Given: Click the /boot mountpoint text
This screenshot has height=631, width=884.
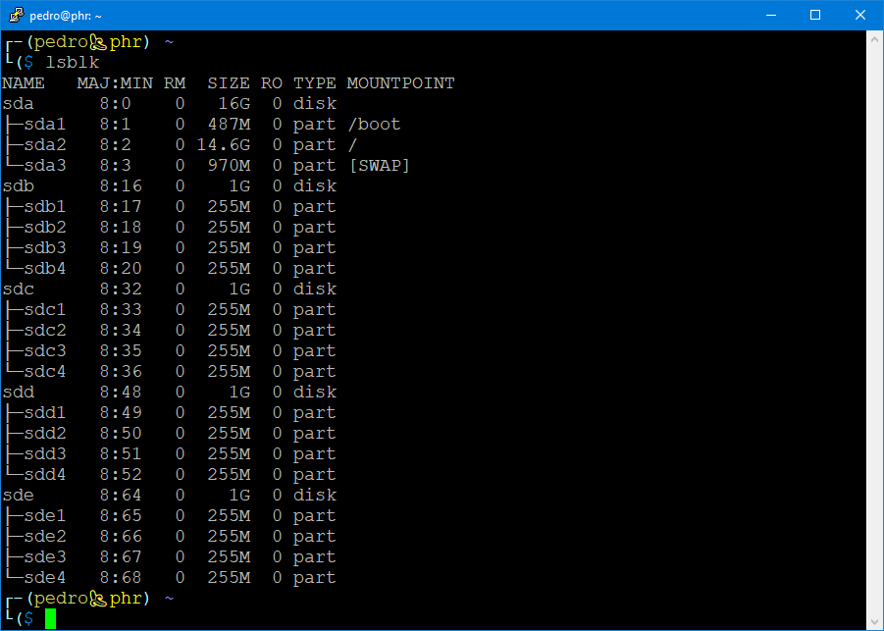Looking at the screenshot, I should (x=374, y=125).
